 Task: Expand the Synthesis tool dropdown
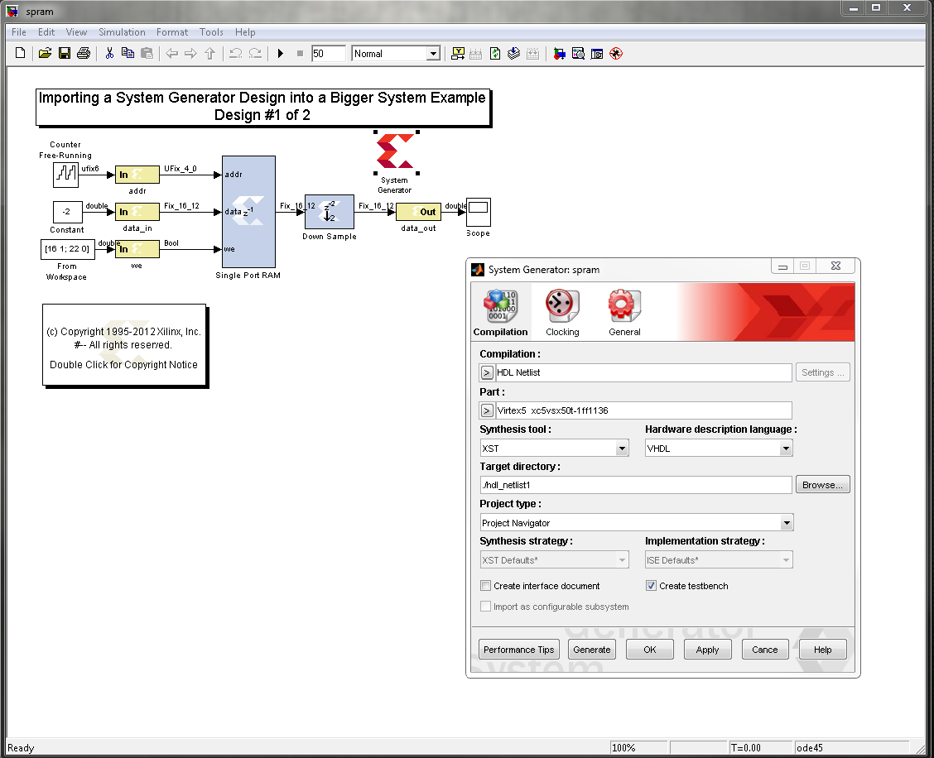click(x=621, y=449)
